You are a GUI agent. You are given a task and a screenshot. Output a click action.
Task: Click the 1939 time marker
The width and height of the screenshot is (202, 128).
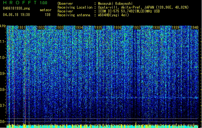175,28
